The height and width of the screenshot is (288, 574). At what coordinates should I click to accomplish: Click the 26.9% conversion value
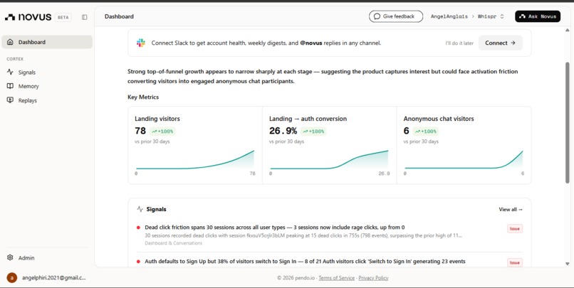pos(283,131)
